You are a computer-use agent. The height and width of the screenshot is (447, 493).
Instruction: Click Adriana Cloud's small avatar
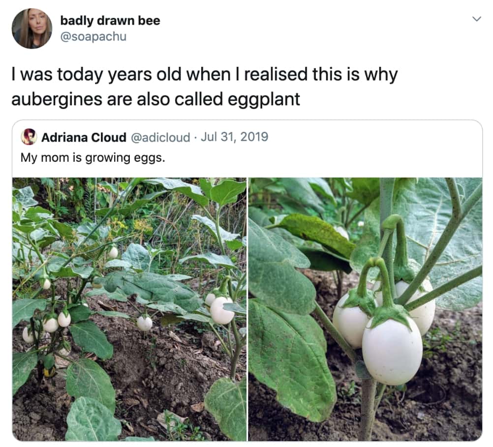point(29,137)
